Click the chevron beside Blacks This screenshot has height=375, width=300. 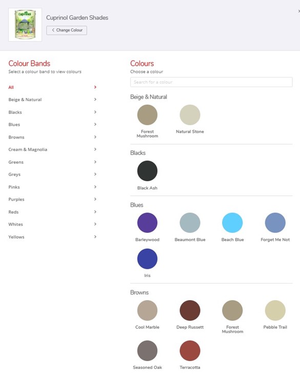click(x=95, y=112)
